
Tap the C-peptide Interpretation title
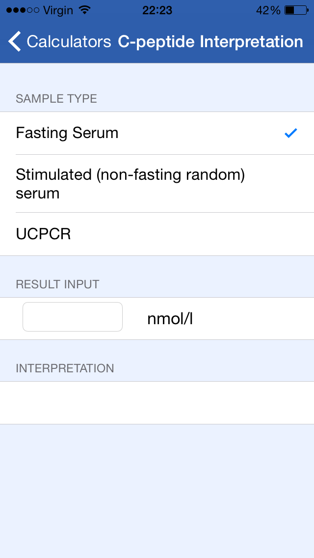click(210, 42)
